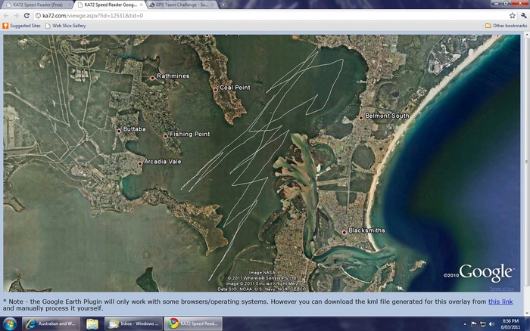
Task: Select the Rathmines placemark on the map
Action: (152, 78)
